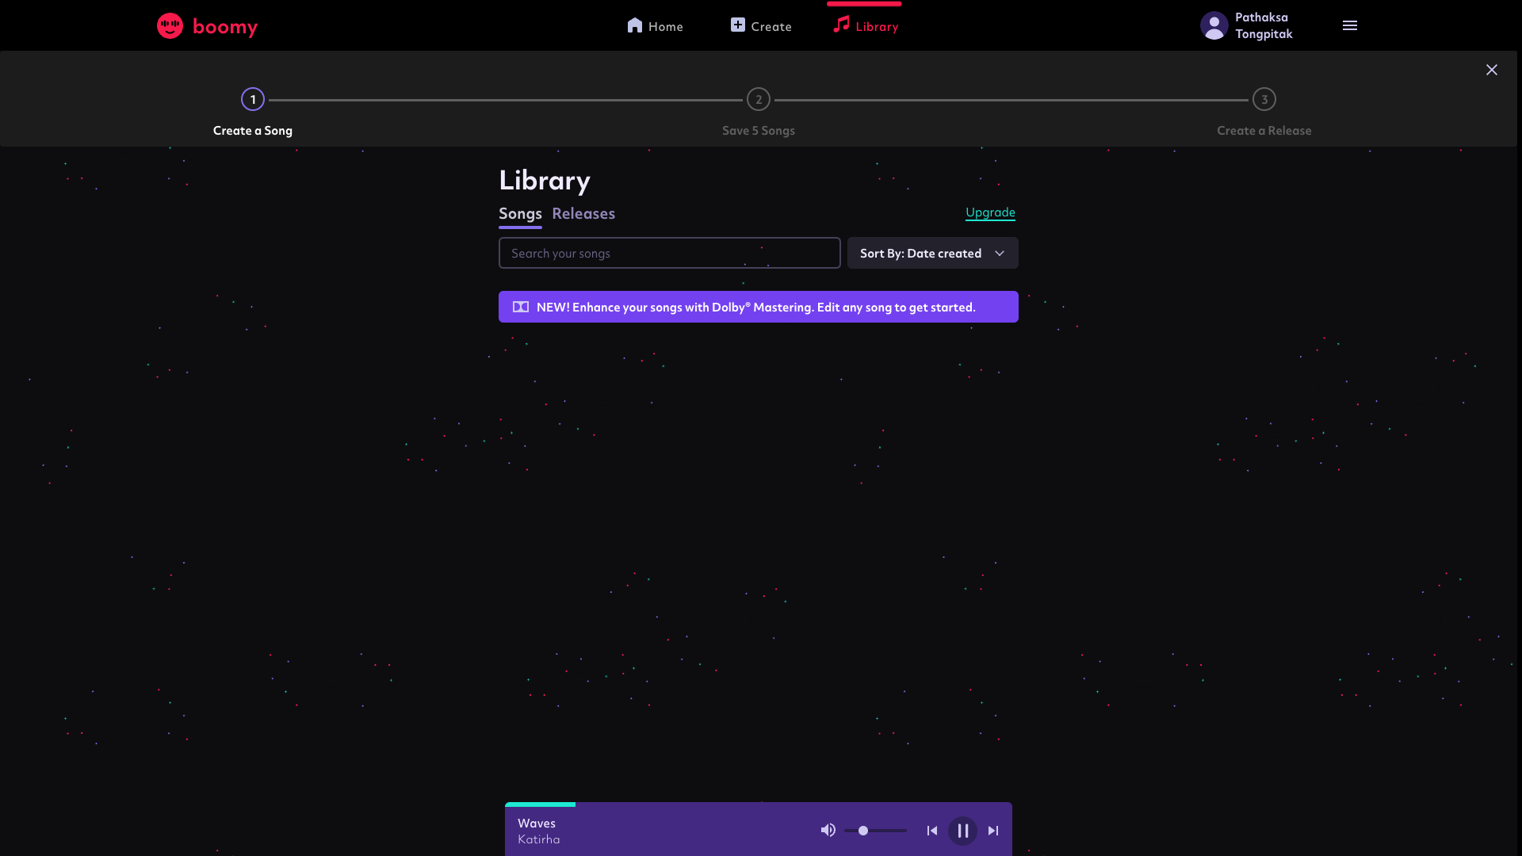This screenshot has height=856, width=1522.
Task: Open Sort By Date created dropdown
Action: coord(932,253)
